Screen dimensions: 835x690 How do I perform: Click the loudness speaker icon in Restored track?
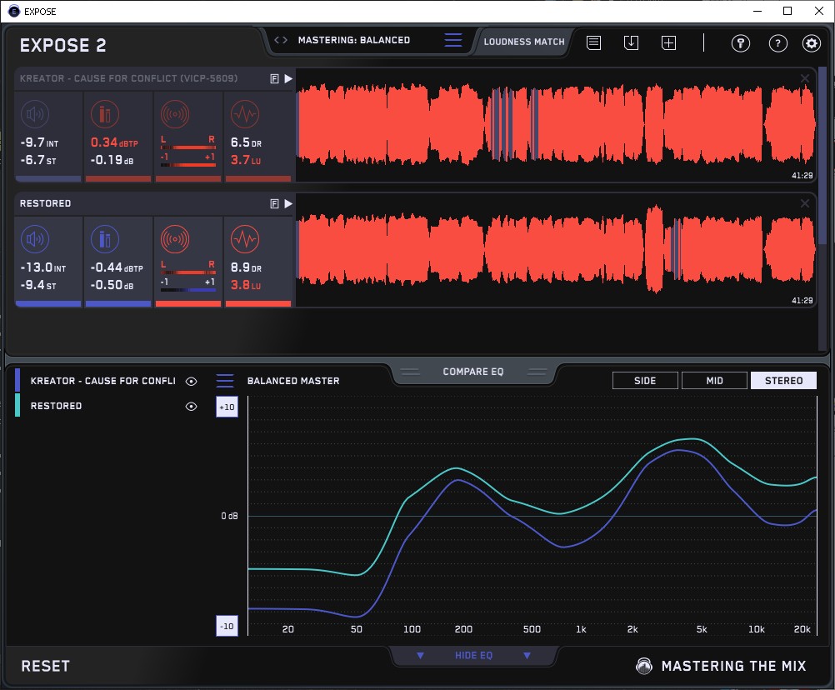[34, 240]
